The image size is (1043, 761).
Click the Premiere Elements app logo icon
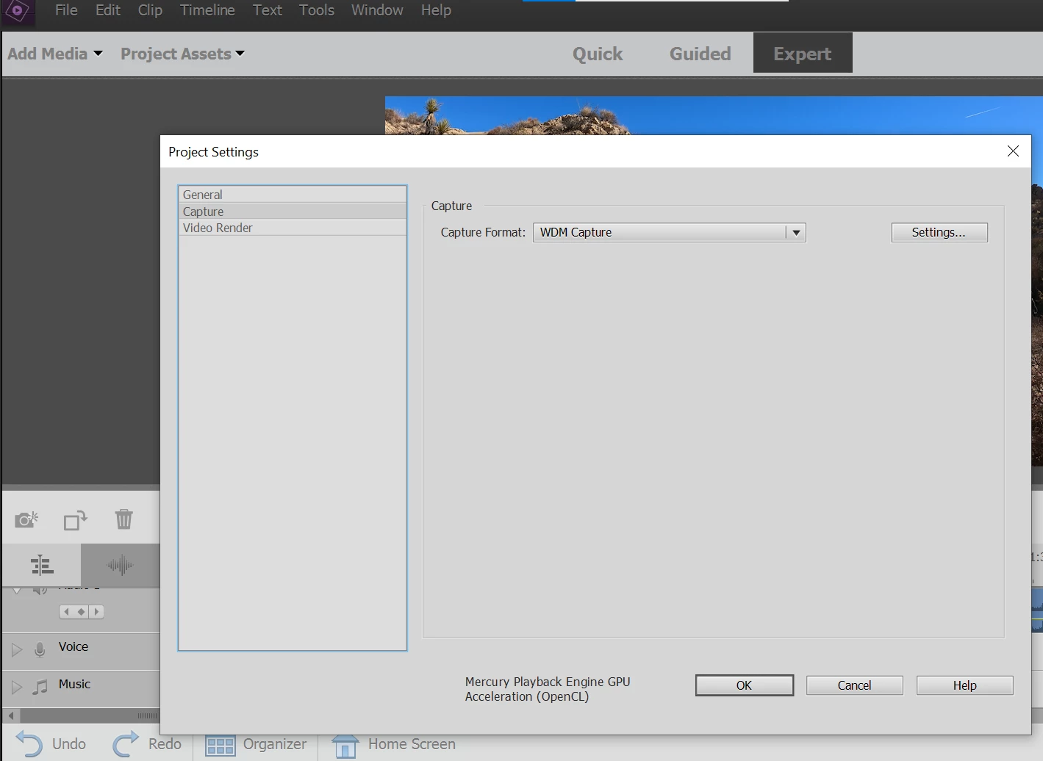(18, 11)
